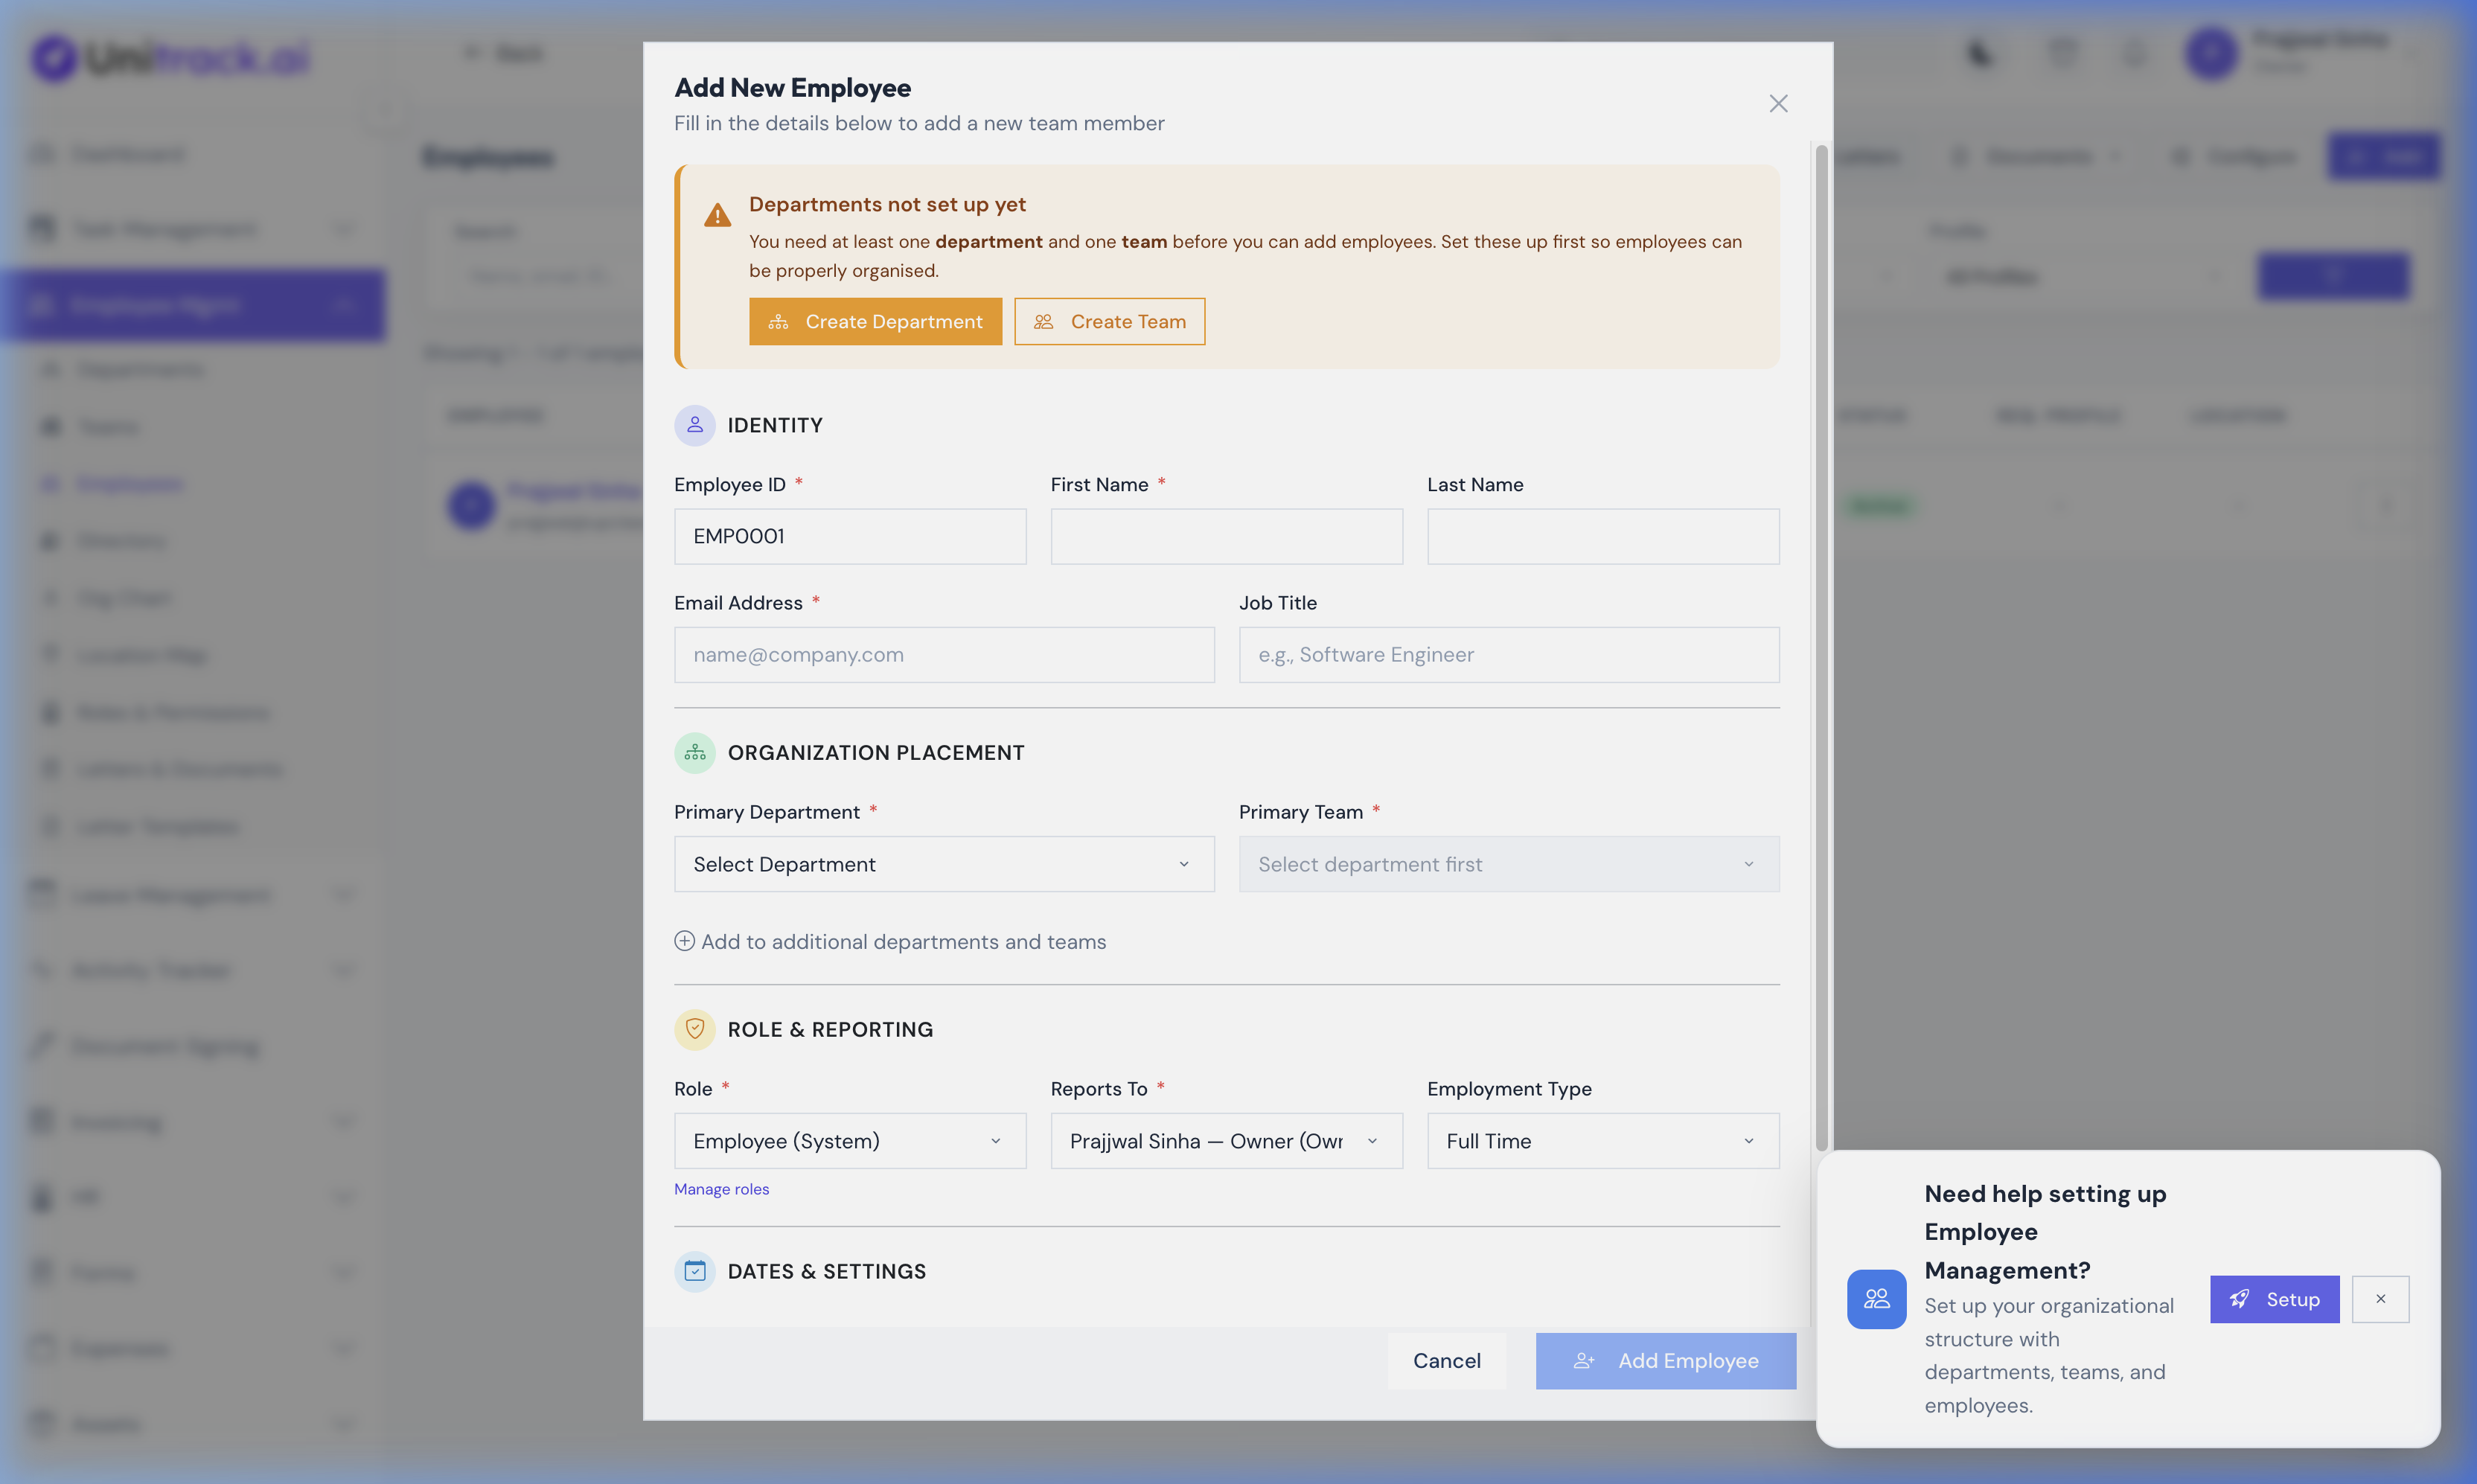
Task: Click the rocket icon on the Setup button
Action: 2240,1298
